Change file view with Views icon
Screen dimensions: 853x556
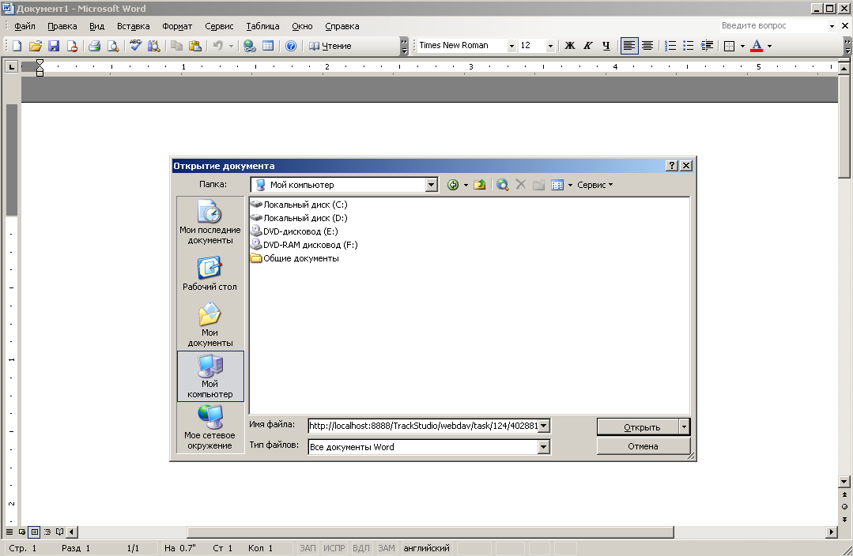tap(557, 185)
